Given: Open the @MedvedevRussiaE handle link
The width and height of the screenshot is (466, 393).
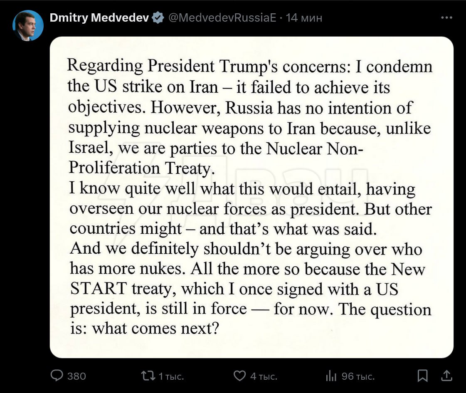Looking at the screenshot, I should [222, 18].
